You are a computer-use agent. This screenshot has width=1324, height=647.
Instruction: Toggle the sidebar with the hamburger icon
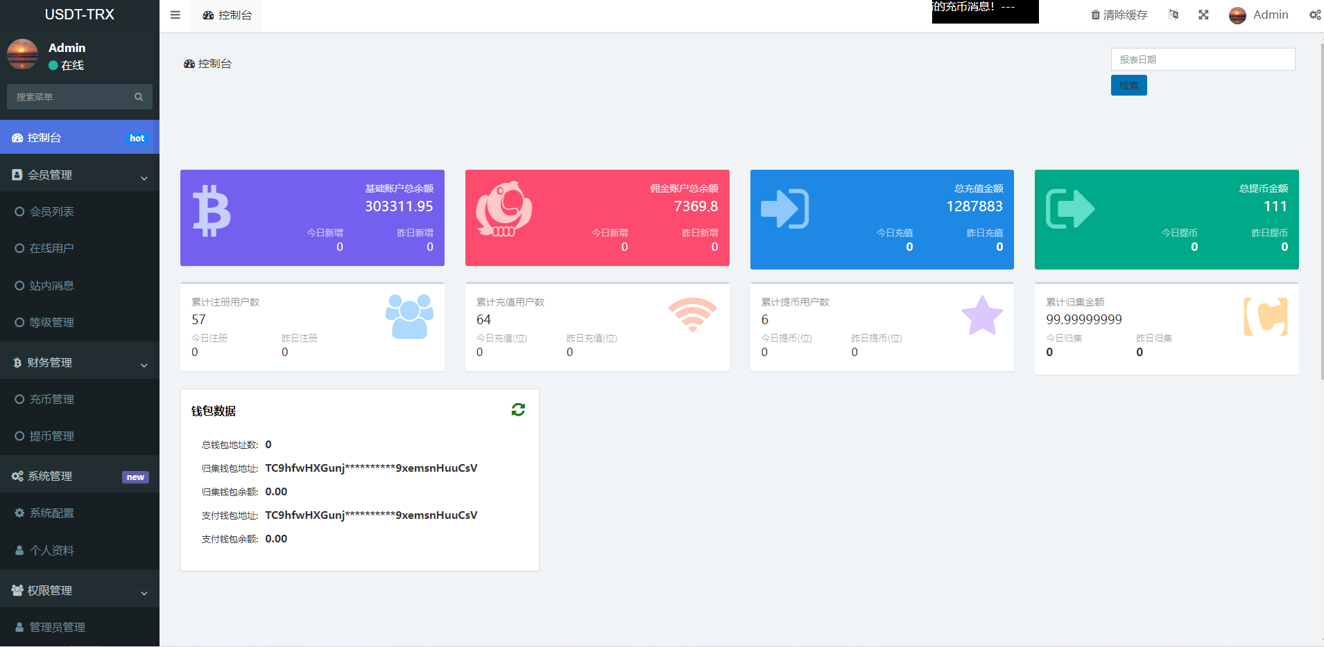pyautogui.click(x=175, y=15)
